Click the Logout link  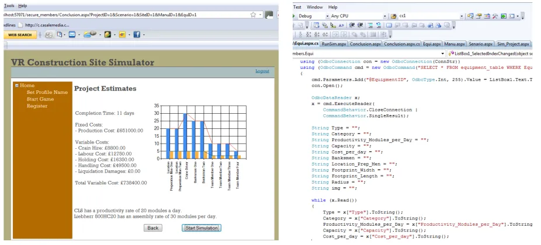tap(262, 71)
